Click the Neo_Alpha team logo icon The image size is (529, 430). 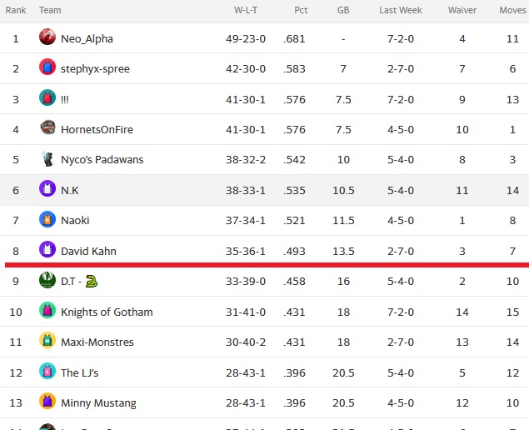(47, 37)
